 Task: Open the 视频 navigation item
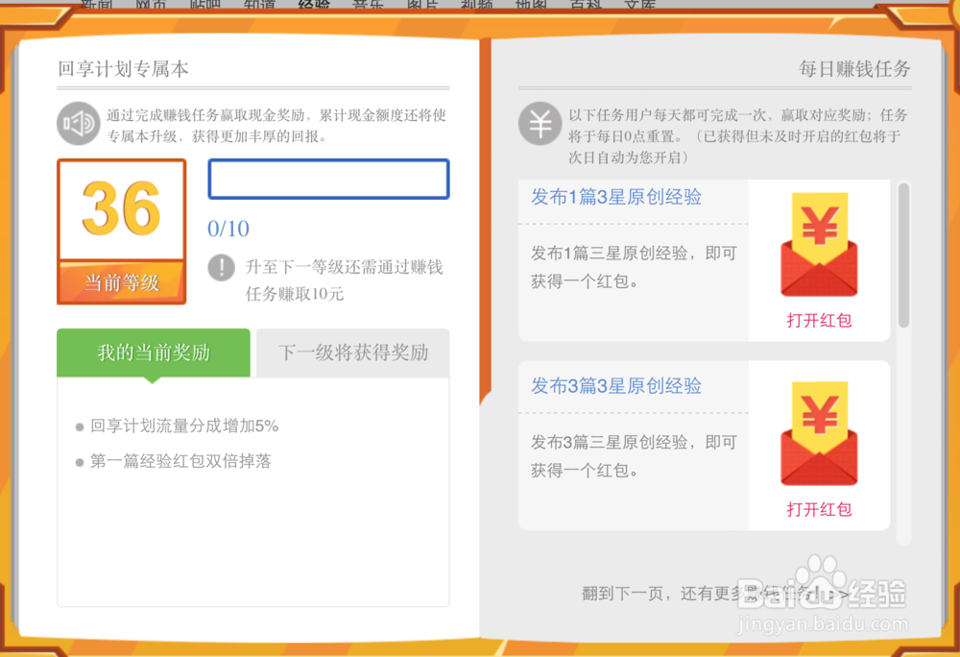click(477, 5)
